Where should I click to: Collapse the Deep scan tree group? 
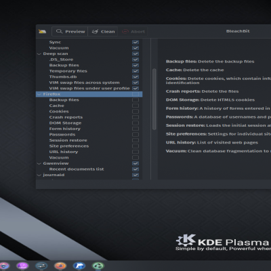pos(39,54)
